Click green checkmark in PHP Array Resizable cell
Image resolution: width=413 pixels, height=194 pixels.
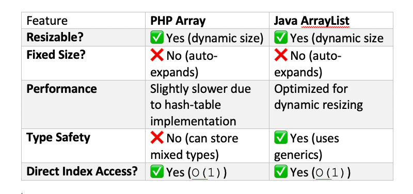157,38
